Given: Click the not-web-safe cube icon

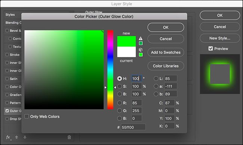Looking at the screenshot, I should [141, 50].
